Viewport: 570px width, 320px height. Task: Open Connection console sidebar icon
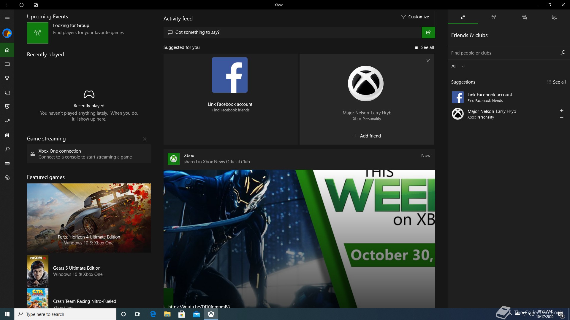click(x=7, y=164)
